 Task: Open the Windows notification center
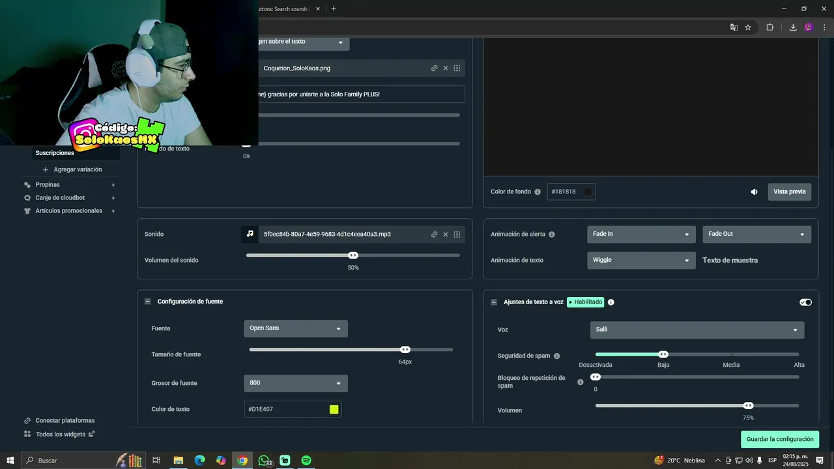[x=820, y=461]
